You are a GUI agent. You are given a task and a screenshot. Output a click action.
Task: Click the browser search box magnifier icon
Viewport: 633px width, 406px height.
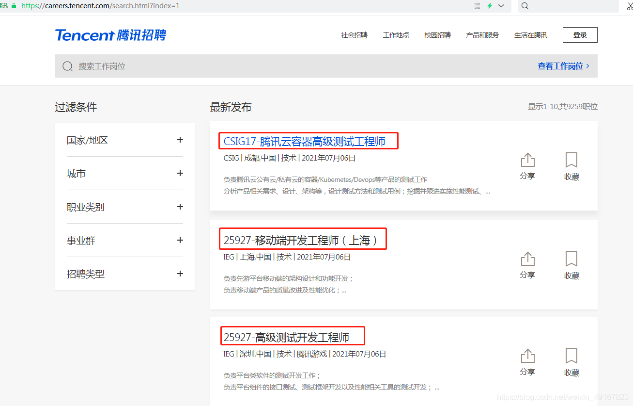525,6
